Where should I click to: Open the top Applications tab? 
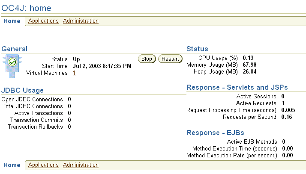pos(43,21)
